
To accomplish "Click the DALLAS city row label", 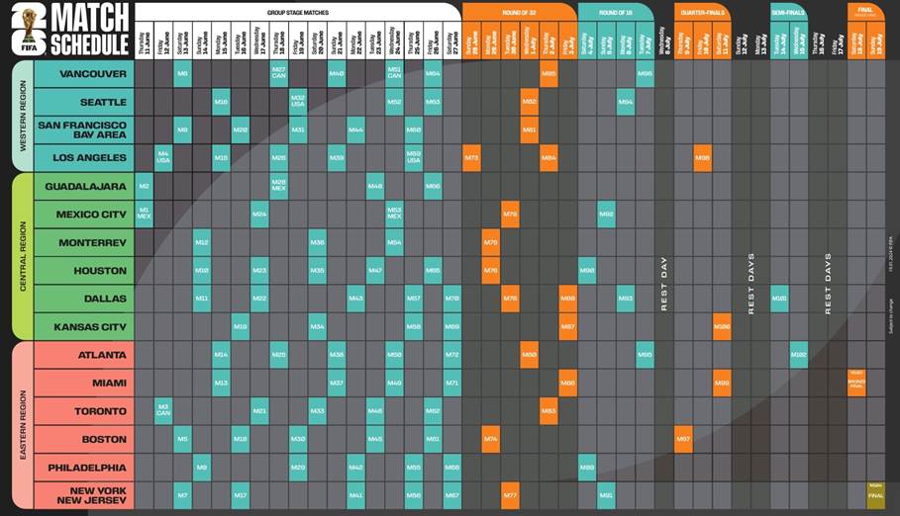I will (x=84, y=299).
